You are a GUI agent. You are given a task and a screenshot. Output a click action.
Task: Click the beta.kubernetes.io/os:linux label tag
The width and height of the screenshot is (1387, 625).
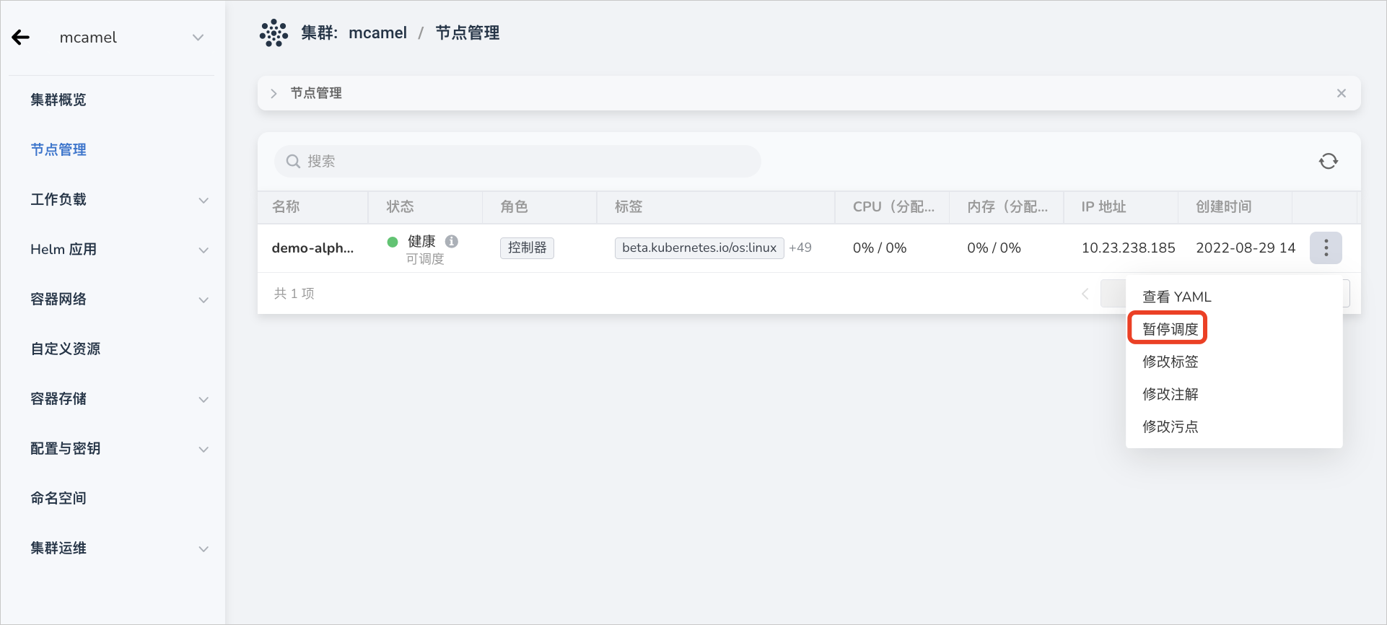tap(699, 248)
